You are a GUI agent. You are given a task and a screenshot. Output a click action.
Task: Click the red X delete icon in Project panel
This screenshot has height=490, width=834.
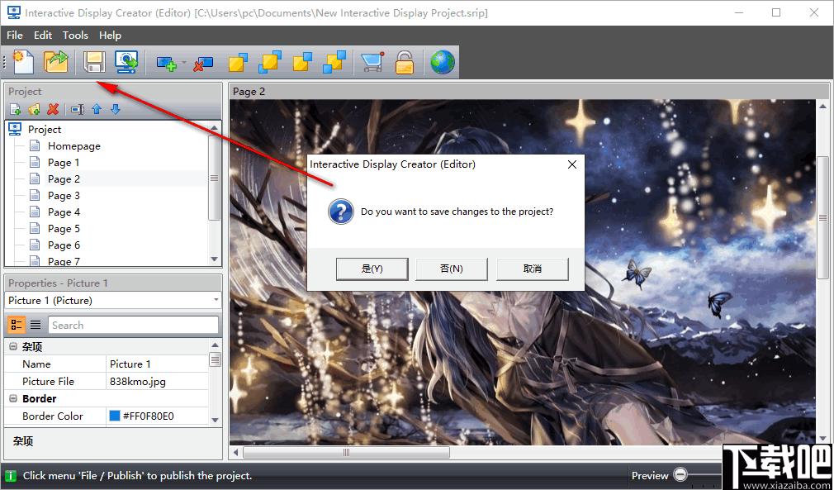54,109
